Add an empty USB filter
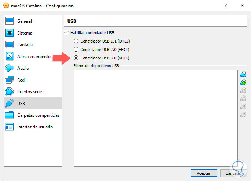This screenshot has width=251, height=181. (x=243, y=75)
